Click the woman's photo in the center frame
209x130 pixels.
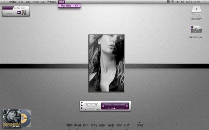click(107, 63)
